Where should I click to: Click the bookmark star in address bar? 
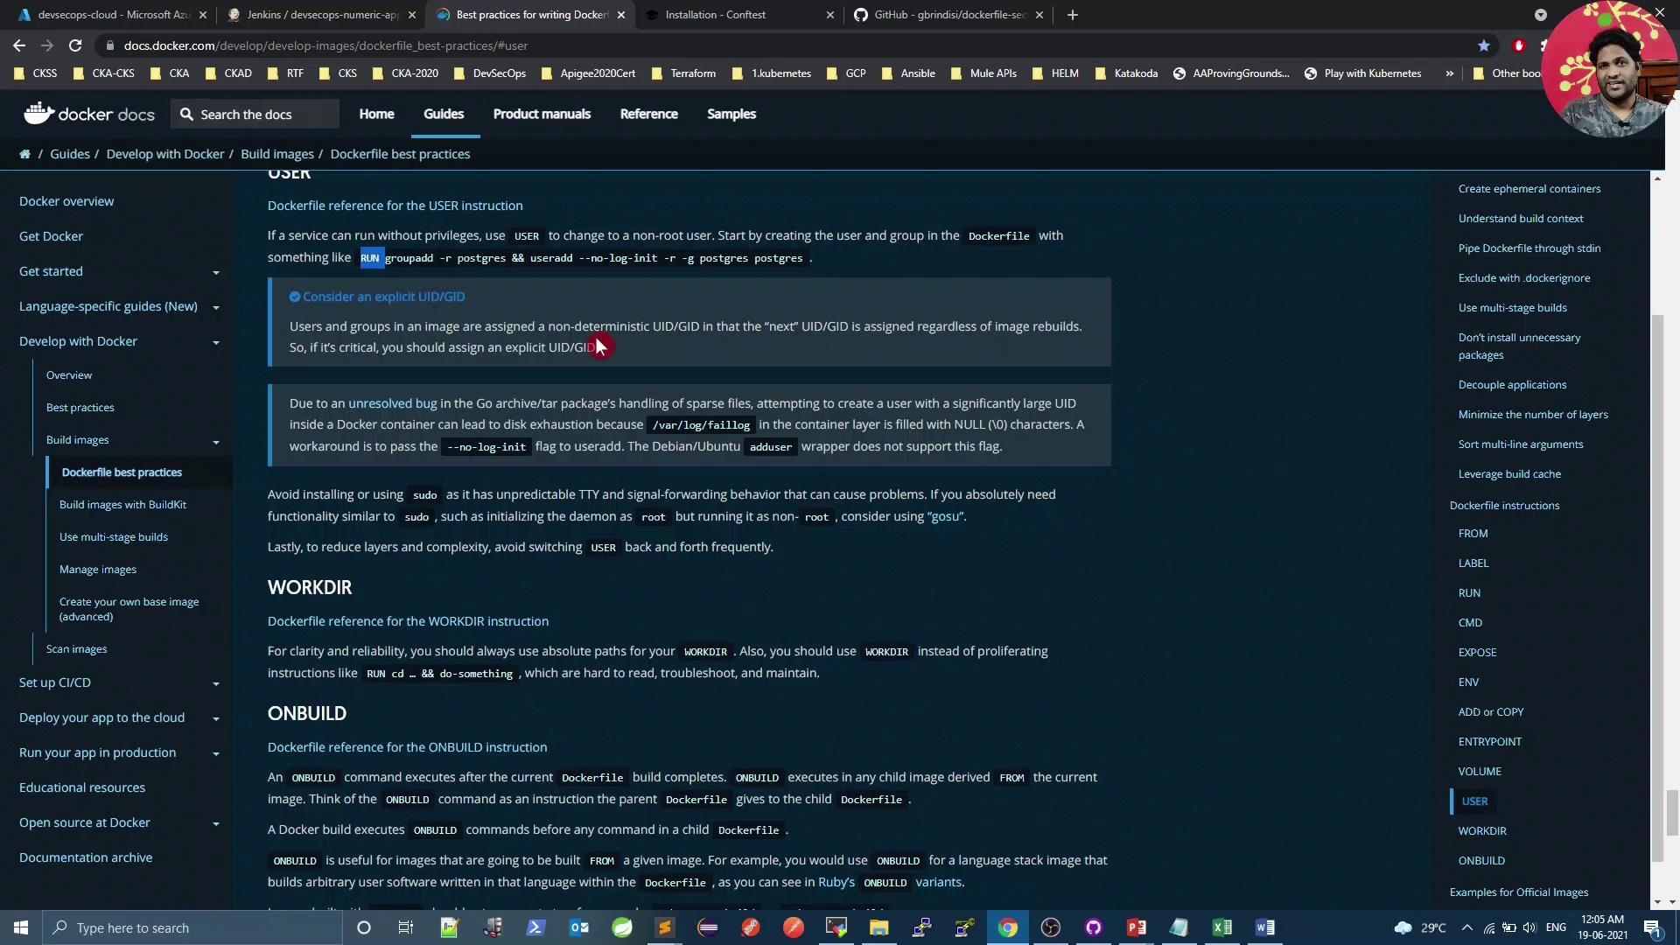1483,45
